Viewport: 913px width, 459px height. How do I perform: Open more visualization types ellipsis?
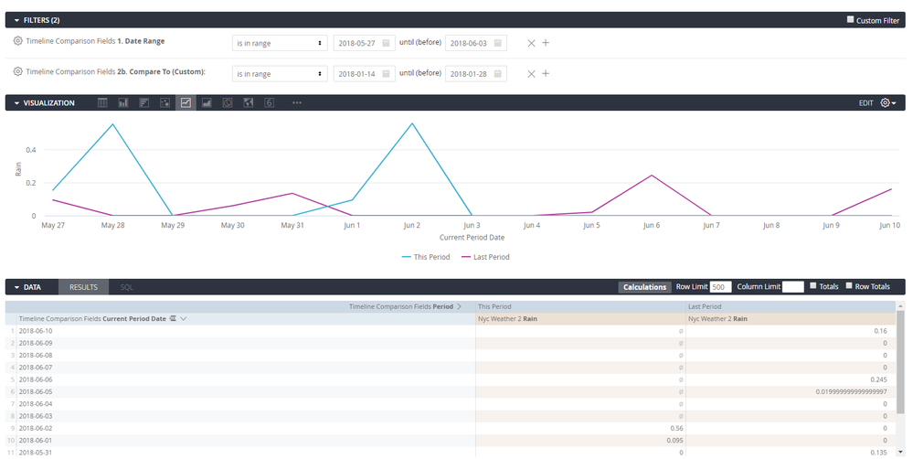297,102
